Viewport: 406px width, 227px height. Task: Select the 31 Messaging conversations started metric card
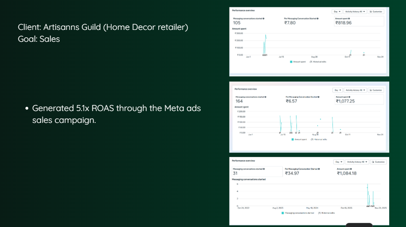[256, 172]
